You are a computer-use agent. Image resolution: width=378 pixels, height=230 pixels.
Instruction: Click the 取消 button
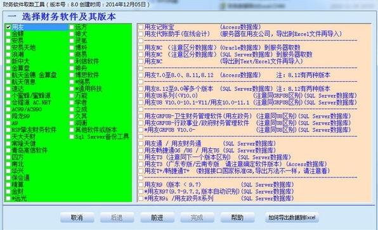point(77,217)
